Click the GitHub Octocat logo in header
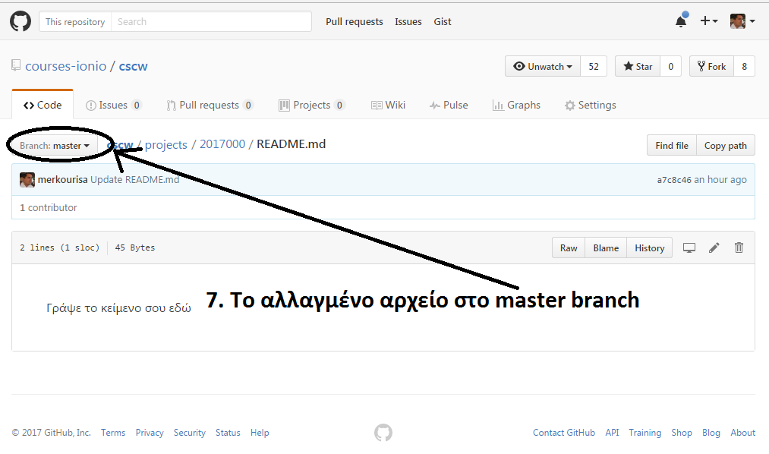Image resolution: width=769 pixels, height=454 pixels. tap(20, 21)
